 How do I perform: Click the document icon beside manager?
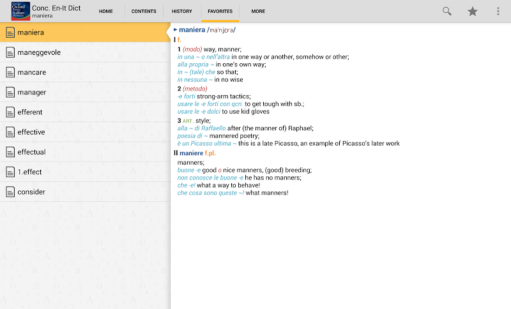[x=10, y=92]
